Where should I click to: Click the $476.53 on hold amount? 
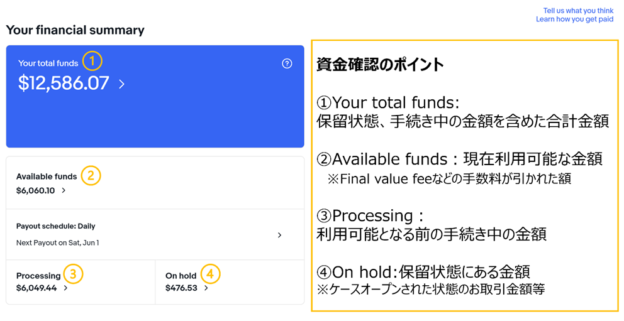181,288
